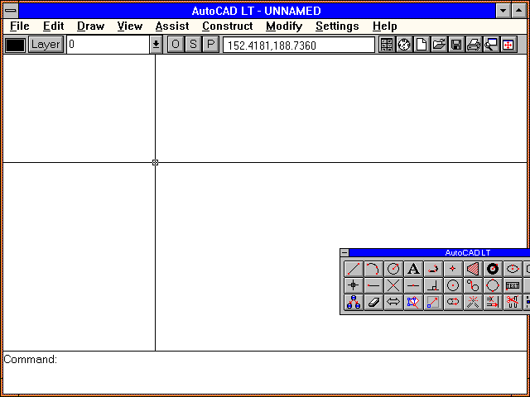Select the Text (A) tool
The image size is (530, 397).
coord(413,269)
